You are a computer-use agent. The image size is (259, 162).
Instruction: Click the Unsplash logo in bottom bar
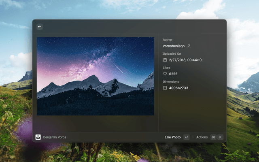click(38, 137)
